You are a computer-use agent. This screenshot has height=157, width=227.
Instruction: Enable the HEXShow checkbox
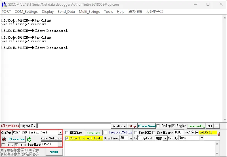pyautogui.click(x=67, y=133)
